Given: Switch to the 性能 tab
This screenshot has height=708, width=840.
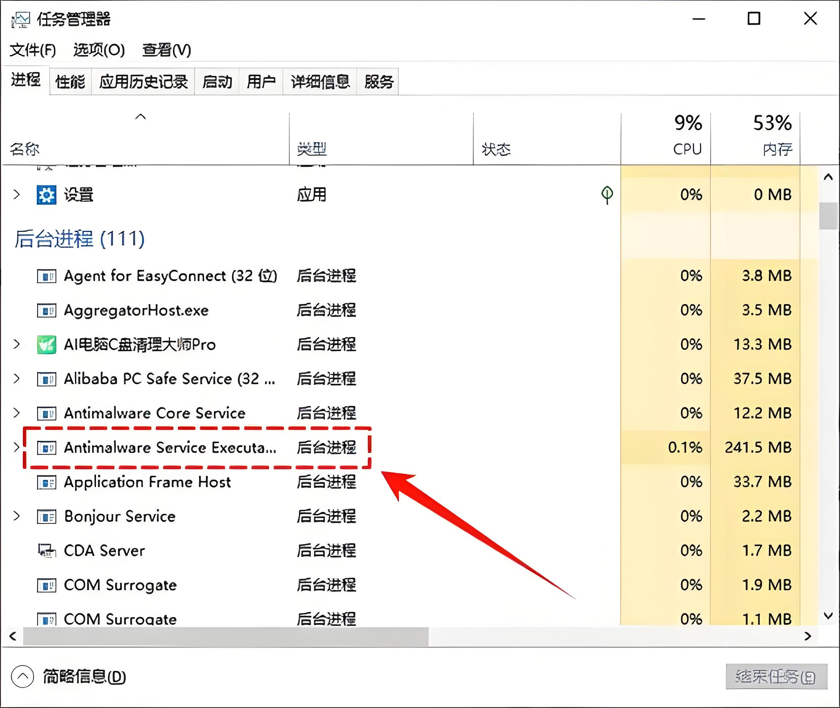Looking at the screenshot, I should pos(70,82).
